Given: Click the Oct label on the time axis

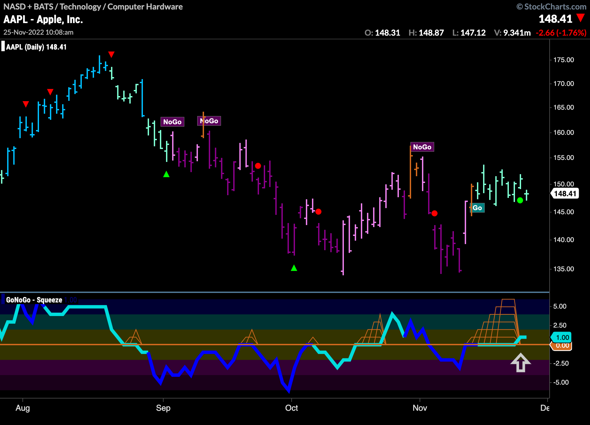Looking at the screenshot, I should (x=292, y=408).
